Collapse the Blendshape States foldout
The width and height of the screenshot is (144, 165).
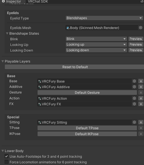point(7,34)
